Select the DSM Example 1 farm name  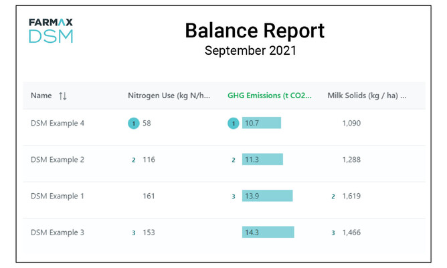click(58, 196)
